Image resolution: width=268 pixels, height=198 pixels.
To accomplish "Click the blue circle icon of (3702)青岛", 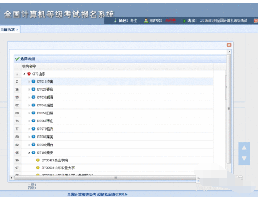I will 33,89.
